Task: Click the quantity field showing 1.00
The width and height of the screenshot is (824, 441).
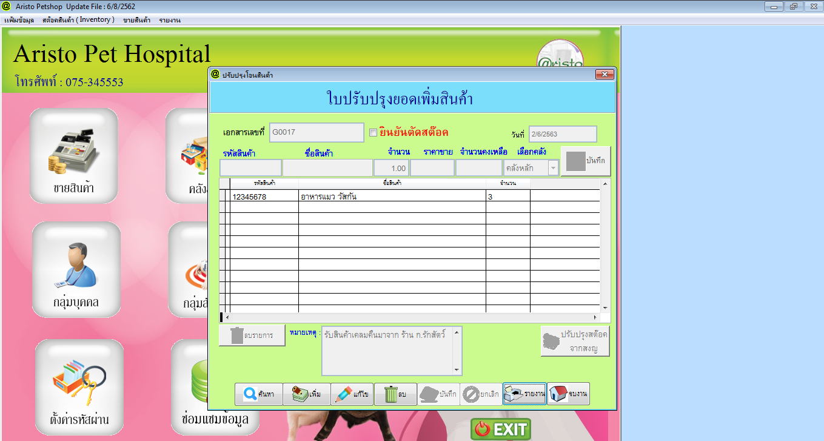Action: [391, 168]
